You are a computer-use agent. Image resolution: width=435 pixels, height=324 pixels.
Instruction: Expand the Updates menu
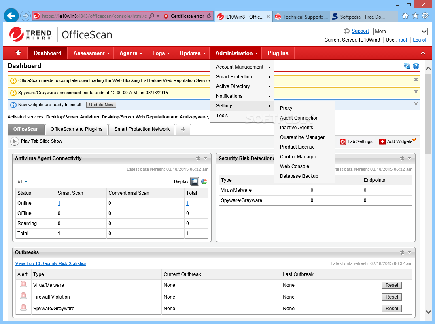tap(193, 53)
